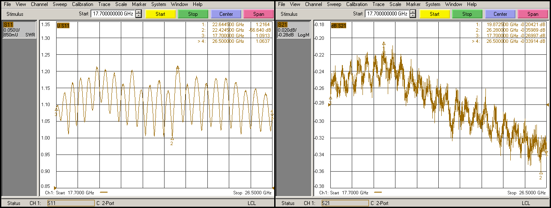The width and height of the screenshot is (551, 208).
Task: Click frequency stepper arrows in right window
Action: (413, 14)
